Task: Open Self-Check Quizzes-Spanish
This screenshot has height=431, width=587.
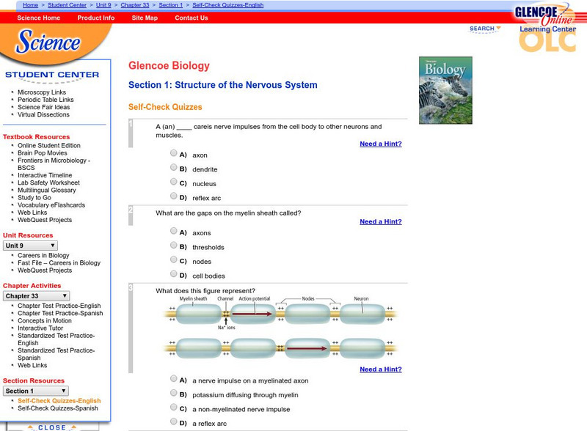Action: [x=58, y=408]
